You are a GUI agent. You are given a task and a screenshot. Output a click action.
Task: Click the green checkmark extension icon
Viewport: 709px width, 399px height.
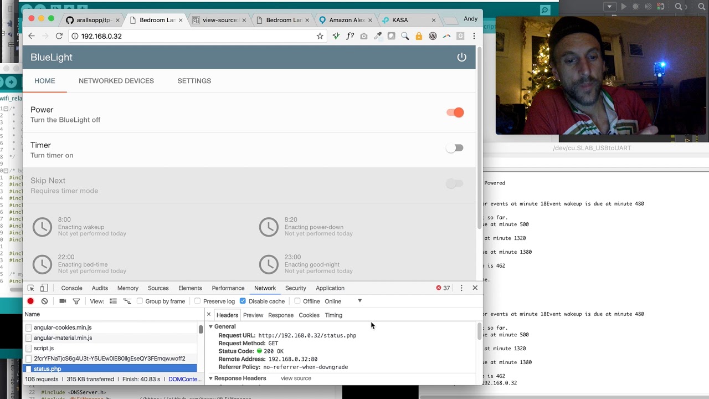pos(336,36)
